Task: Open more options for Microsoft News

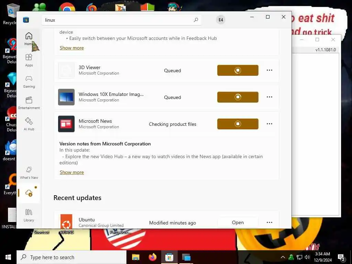Action: [x=269, y=124]
